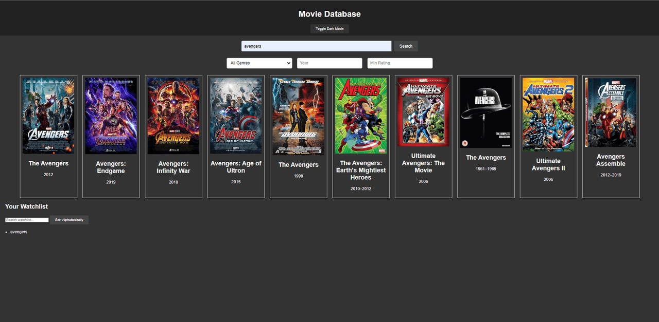Screen dimensions: 659x322
Task: Select the Ultimate Avengers II poster
Action: click(548, 115)
